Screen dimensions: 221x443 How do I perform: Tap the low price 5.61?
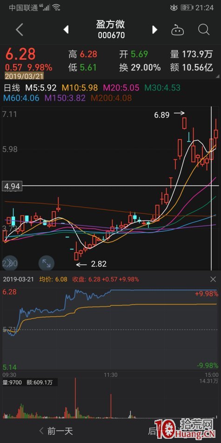click(x=88, y=68)
